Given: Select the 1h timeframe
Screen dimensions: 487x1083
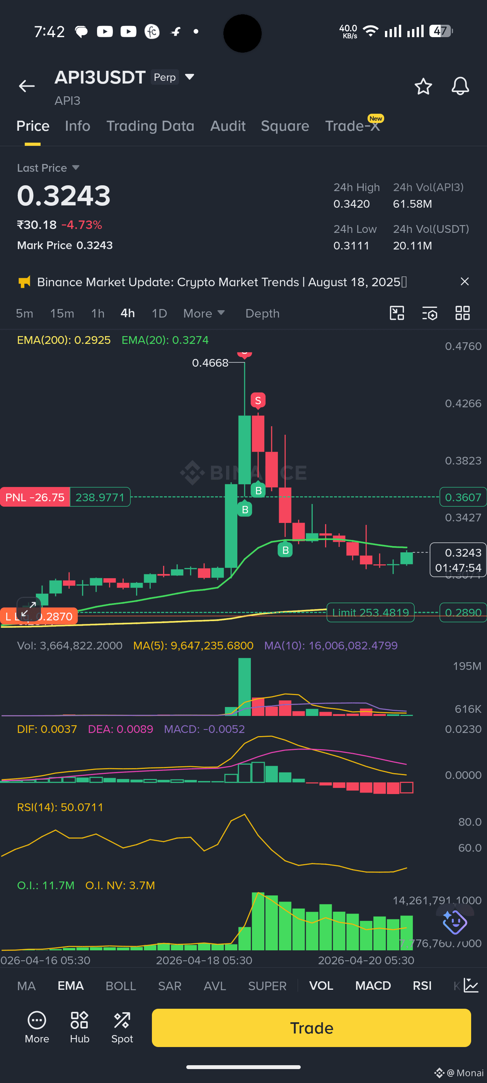Looking at the screenshot, I should click(x=98, y=313).
